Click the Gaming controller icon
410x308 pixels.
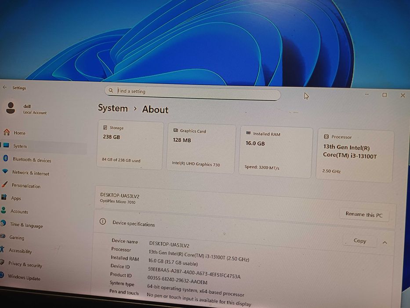point(3,236)
